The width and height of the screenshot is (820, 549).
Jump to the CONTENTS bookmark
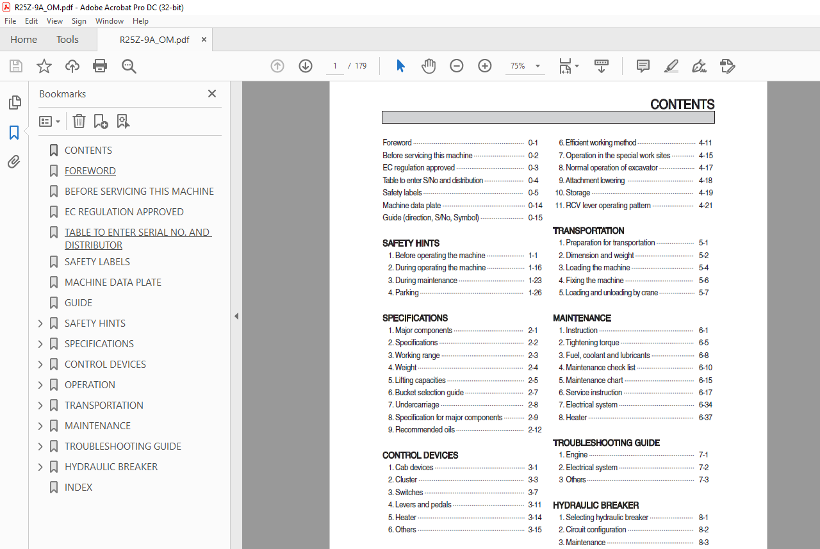[88, 151]
